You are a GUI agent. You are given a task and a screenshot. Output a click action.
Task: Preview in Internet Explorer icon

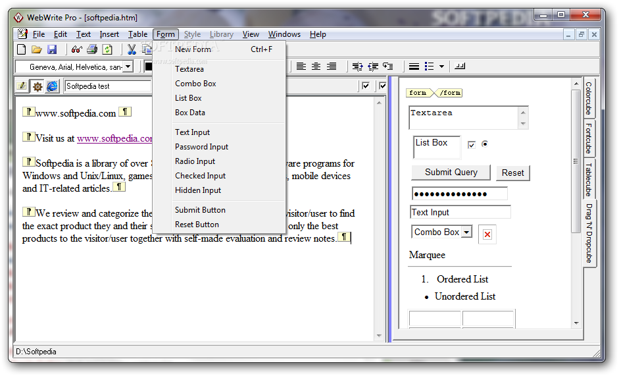(x=52, y=86)
